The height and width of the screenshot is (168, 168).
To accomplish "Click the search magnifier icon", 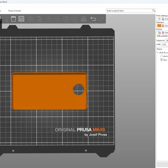I will tap(154, 10).
